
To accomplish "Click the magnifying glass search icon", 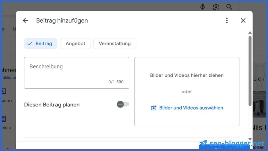I will click(x=229, y=7).
